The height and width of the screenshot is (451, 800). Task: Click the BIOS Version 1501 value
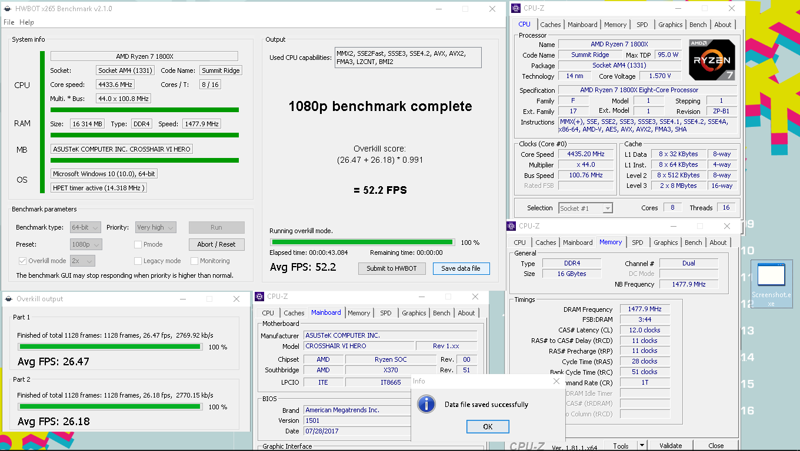(x=357, y=420)
